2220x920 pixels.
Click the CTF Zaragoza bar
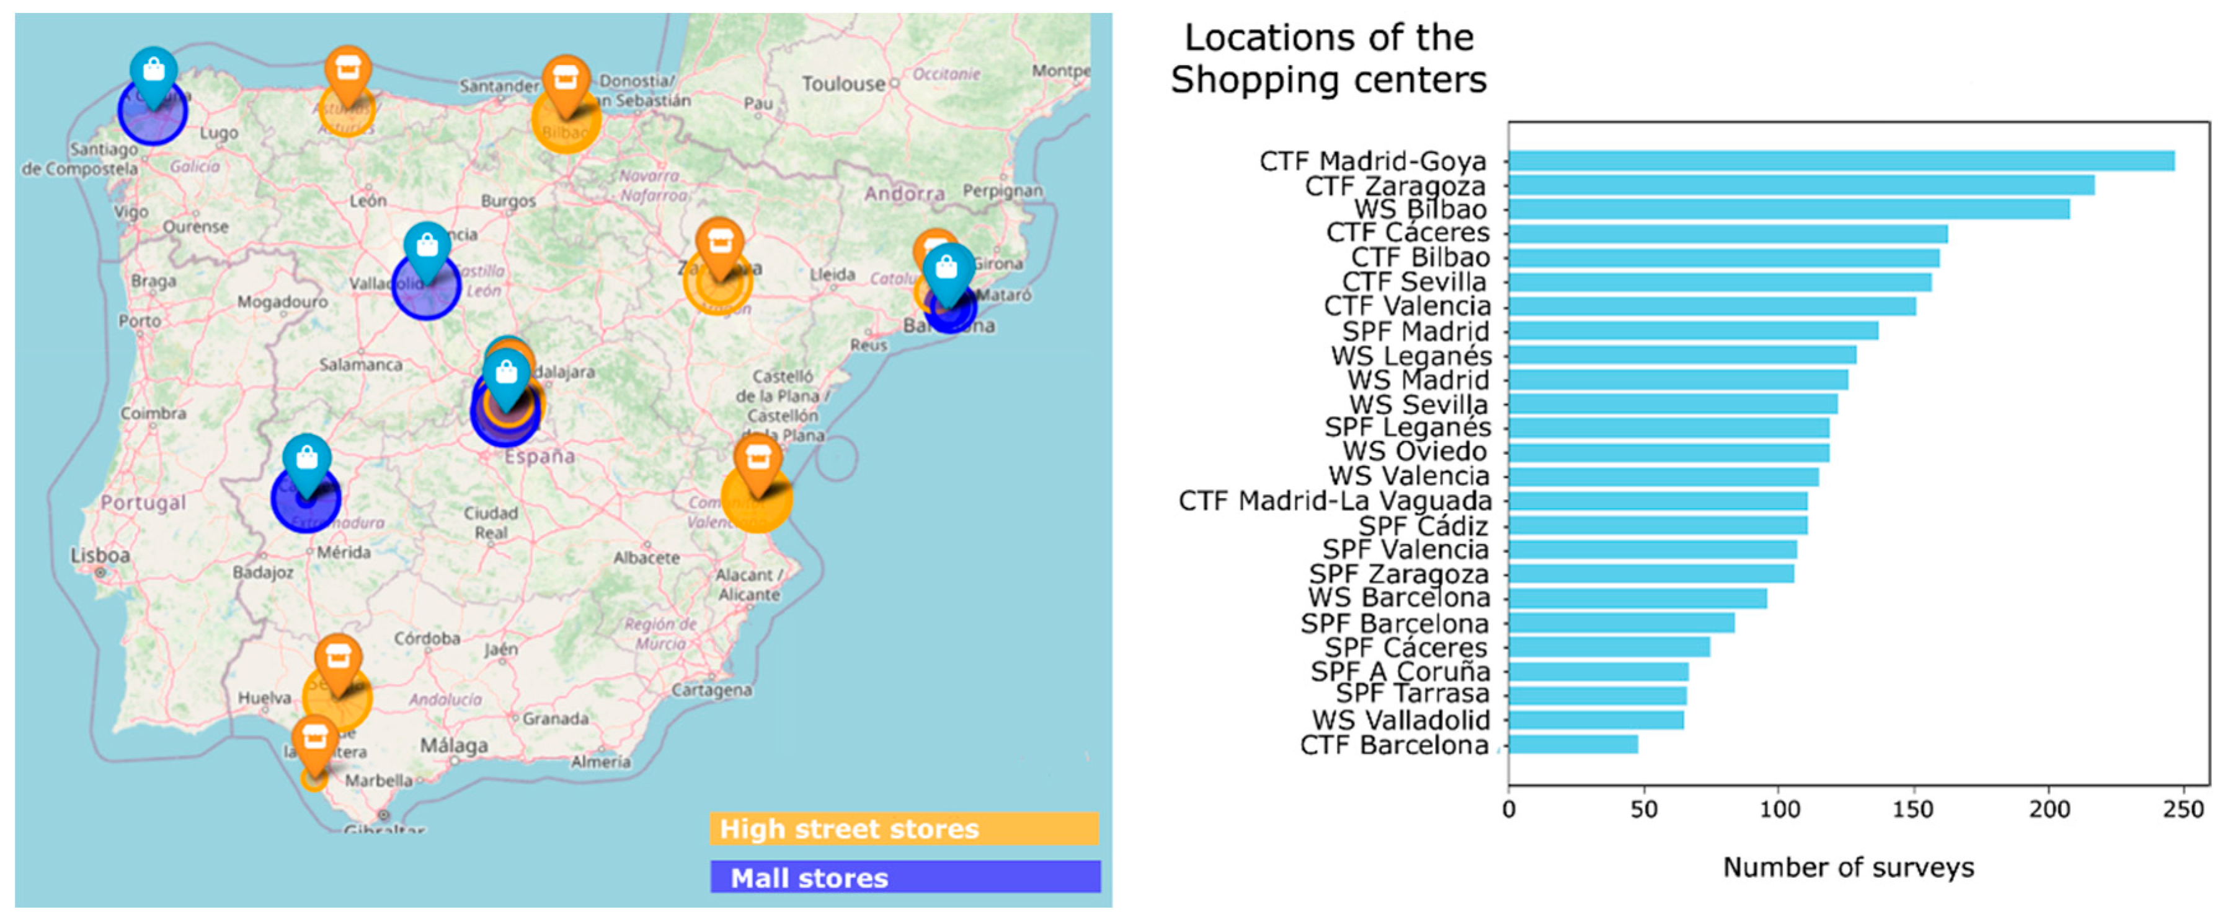pos(1801,185)
